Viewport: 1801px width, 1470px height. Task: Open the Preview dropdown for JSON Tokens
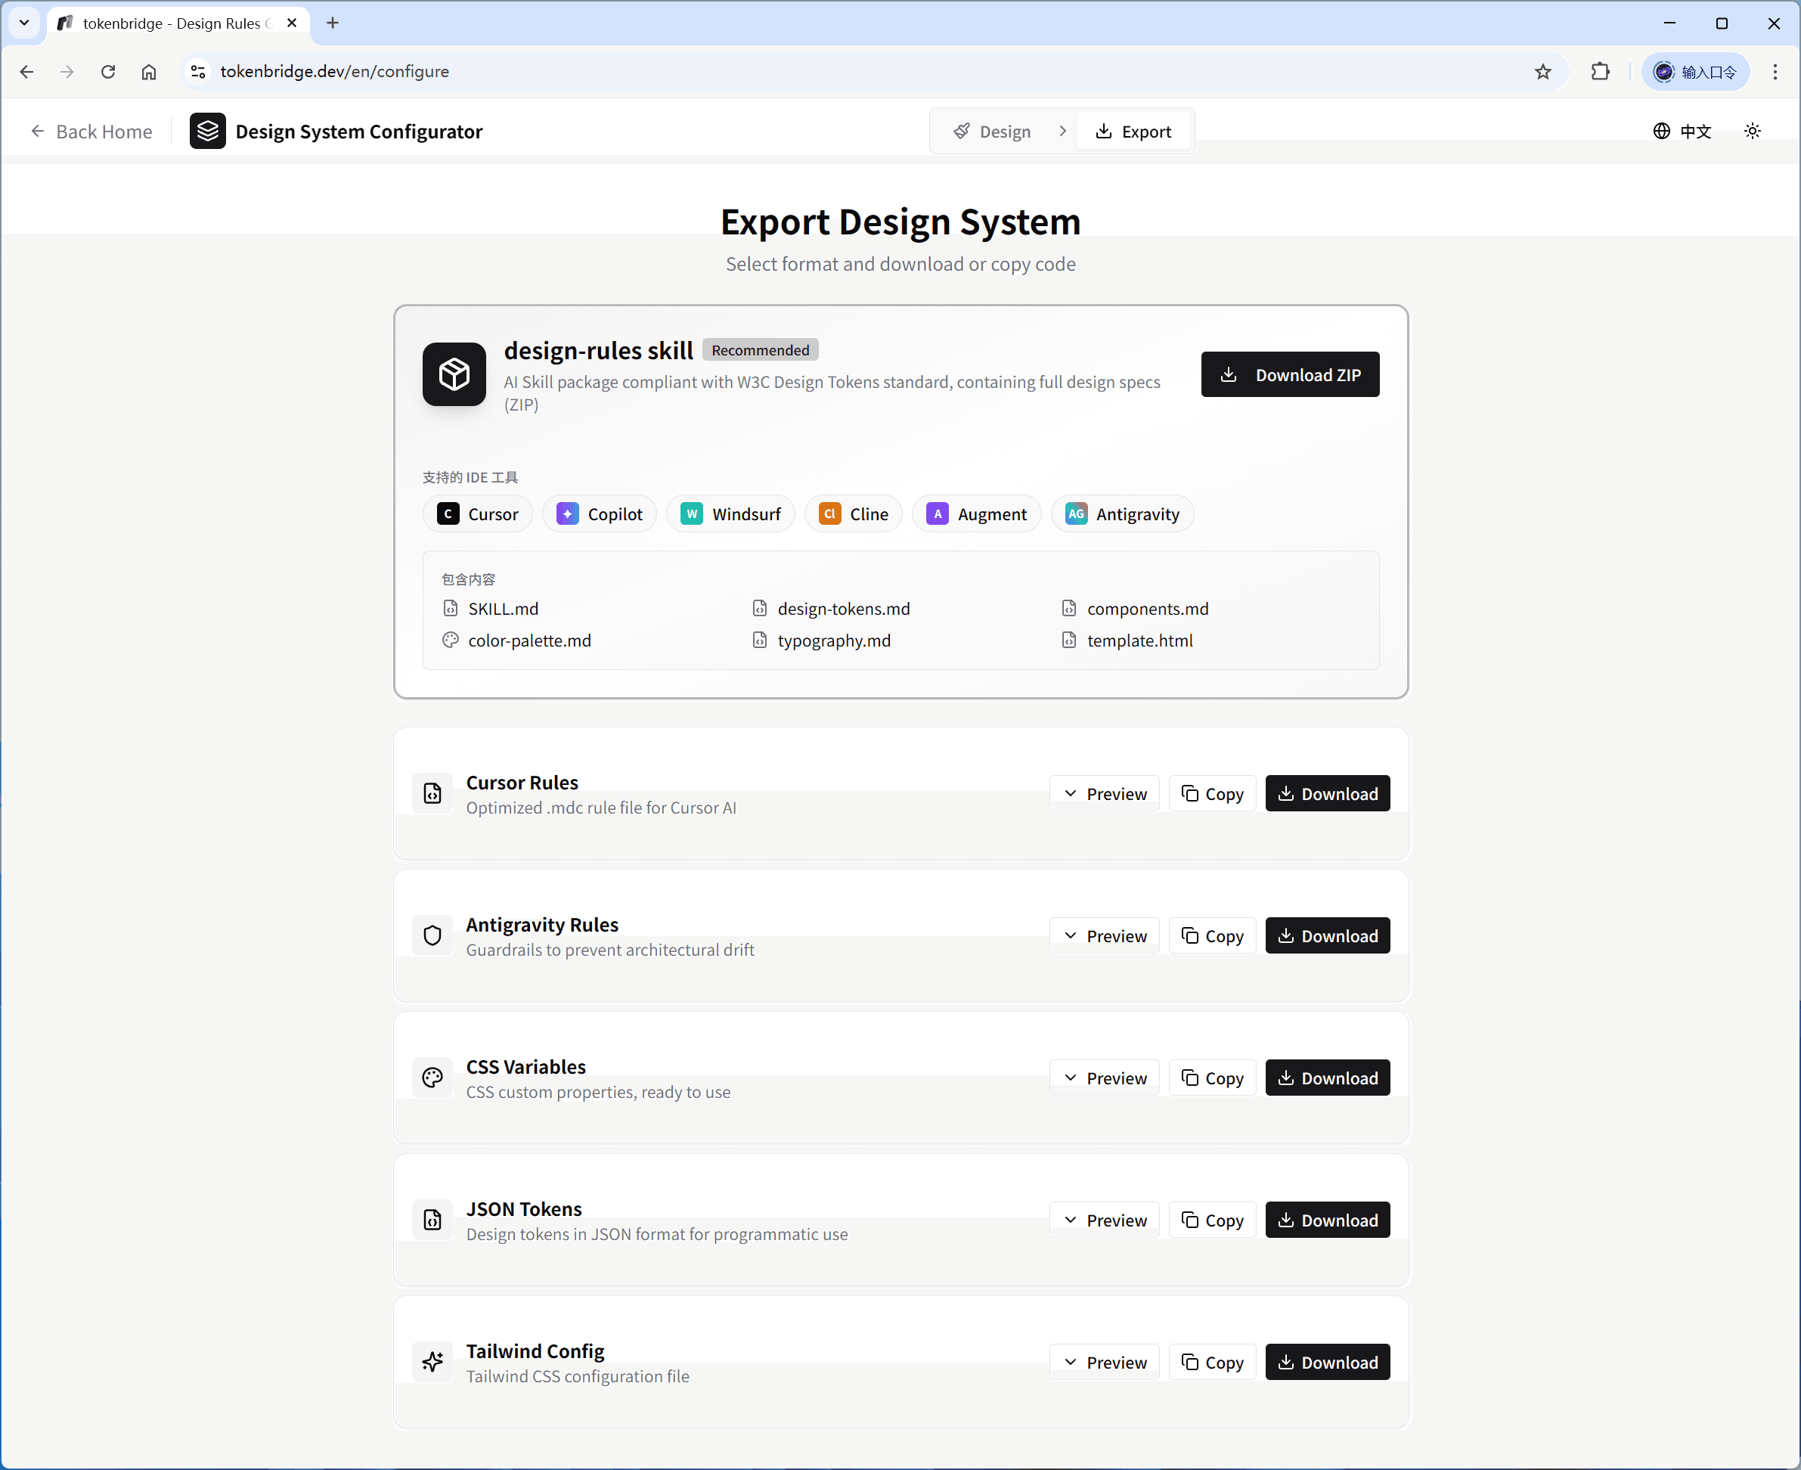click(1103, 1220)
